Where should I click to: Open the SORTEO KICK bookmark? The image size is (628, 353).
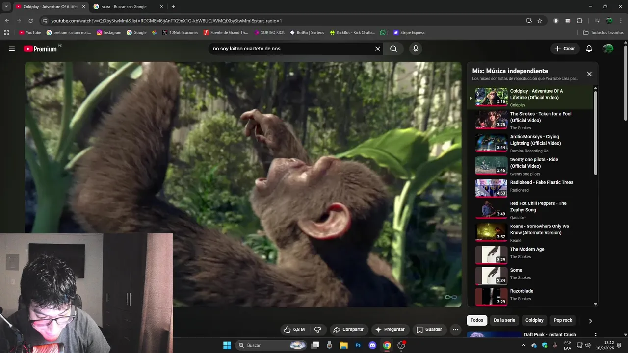(x=269, y=33)
